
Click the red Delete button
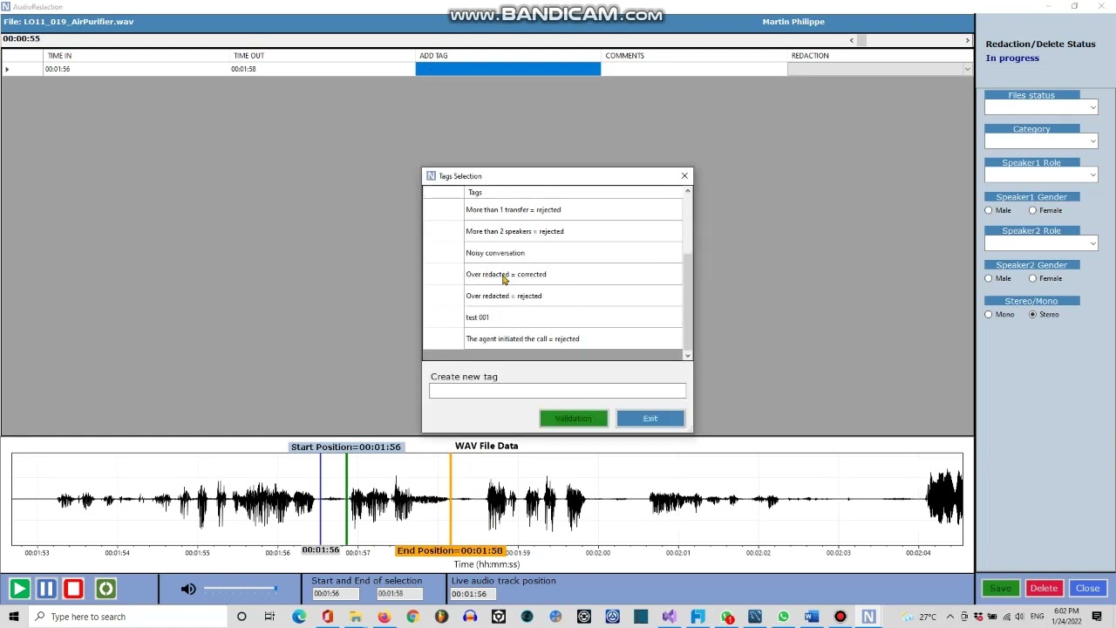click(1044, 589)
